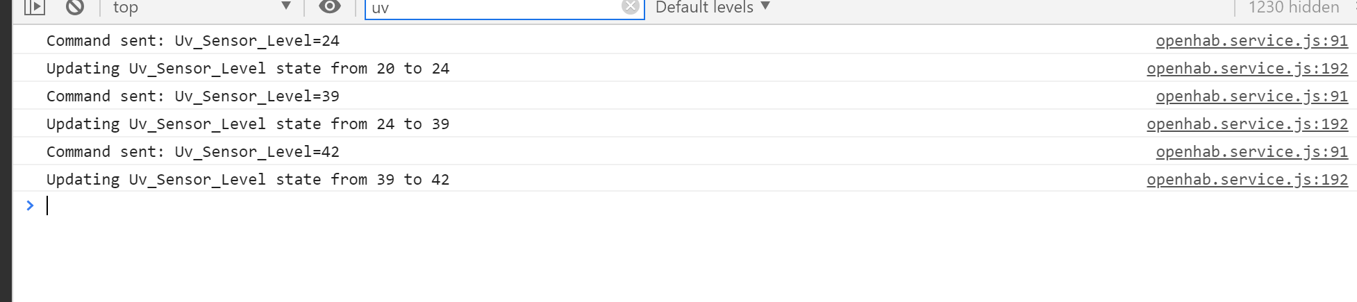The image size is (1357, 302).
Task: Focus the console filter input containing 'uv'
Action: click(494, 8)
